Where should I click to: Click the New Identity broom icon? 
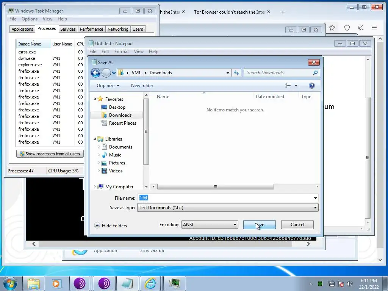pos(361,27)
